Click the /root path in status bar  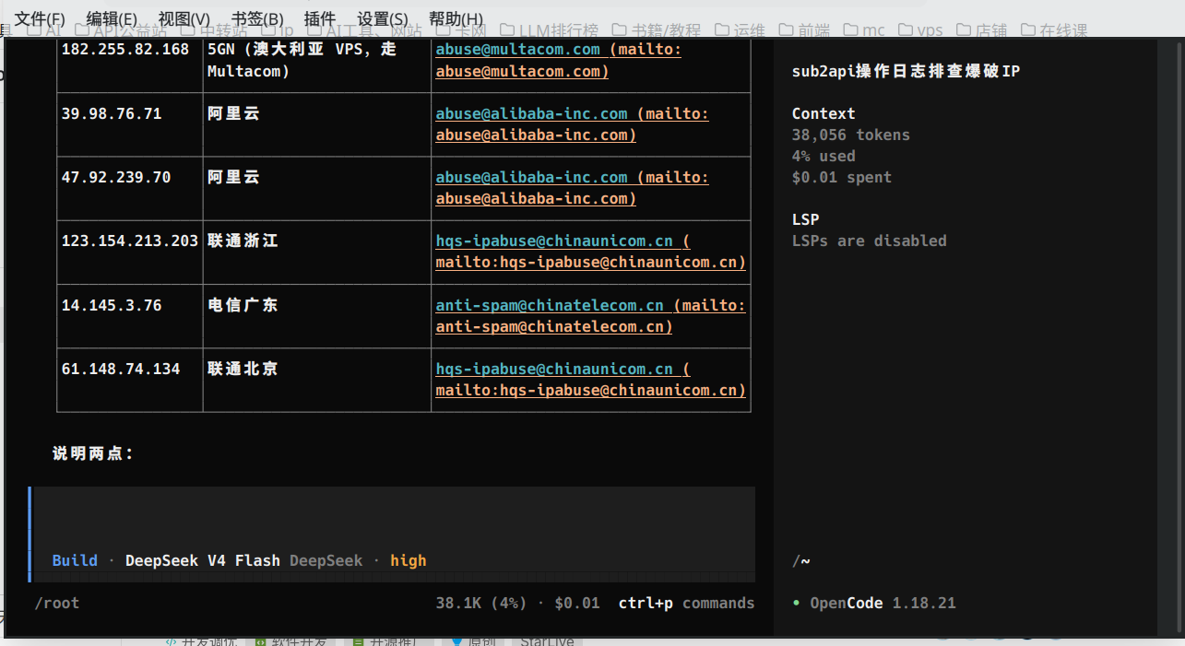[x=56, y=604]
